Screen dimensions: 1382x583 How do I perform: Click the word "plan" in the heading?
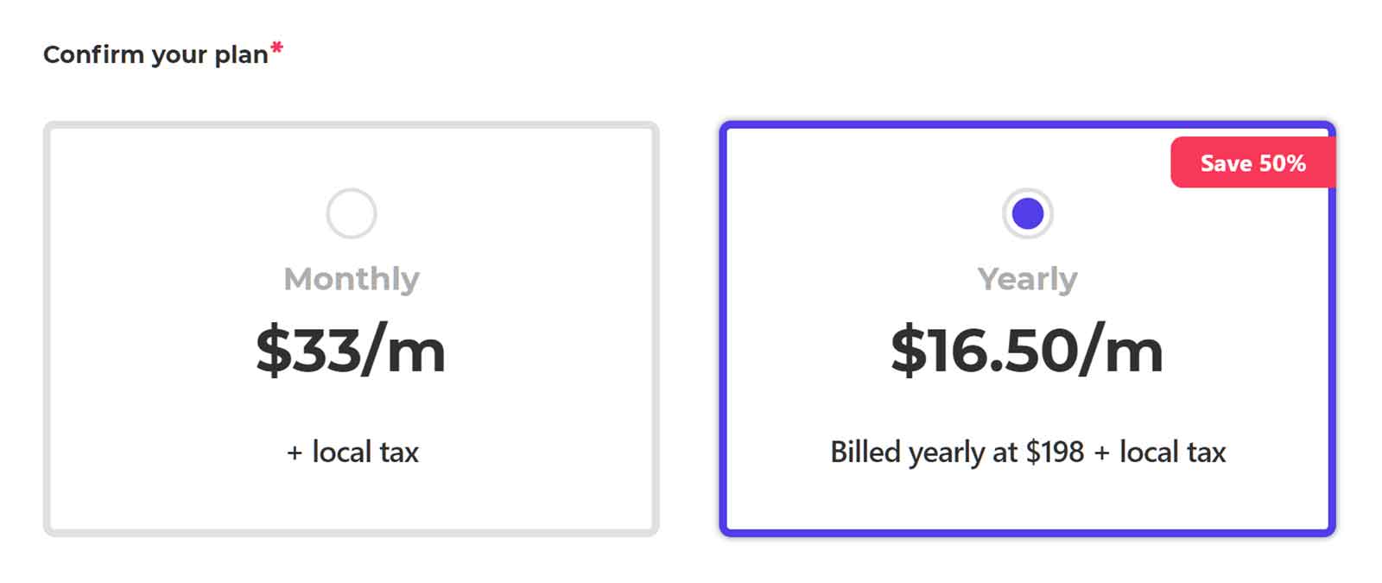[241, 55]
